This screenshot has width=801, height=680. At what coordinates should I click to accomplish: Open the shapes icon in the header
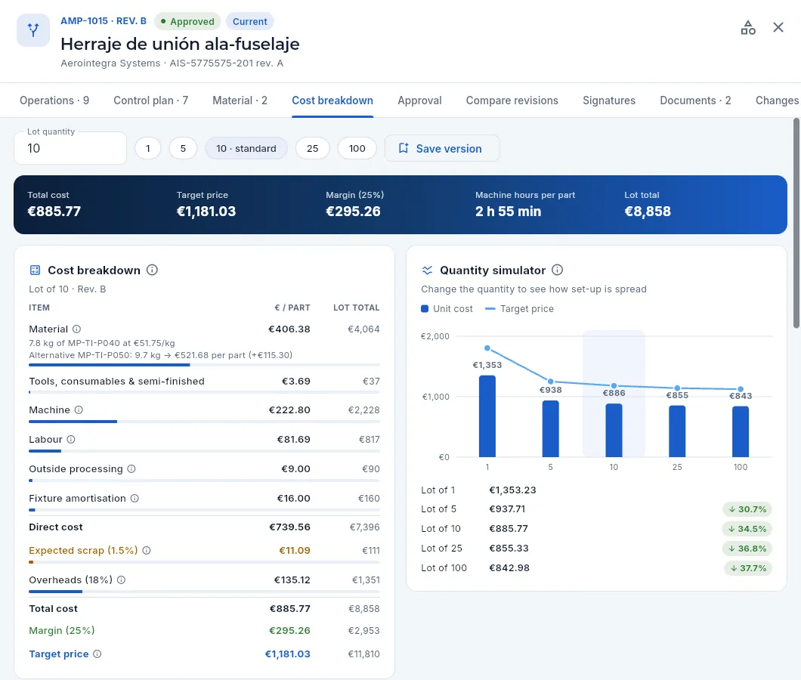click(x=748, y=28)
